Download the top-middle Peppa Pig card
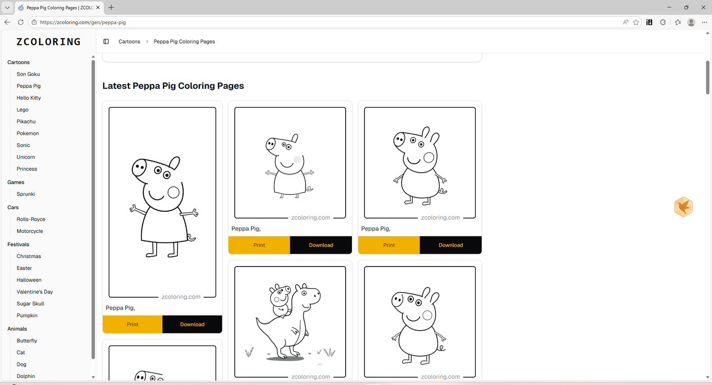 pyautogui.click(x=321, y=245)
